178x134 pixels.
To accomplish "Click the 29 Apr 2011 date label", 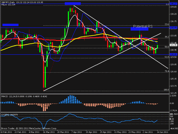I will [106, 132].
